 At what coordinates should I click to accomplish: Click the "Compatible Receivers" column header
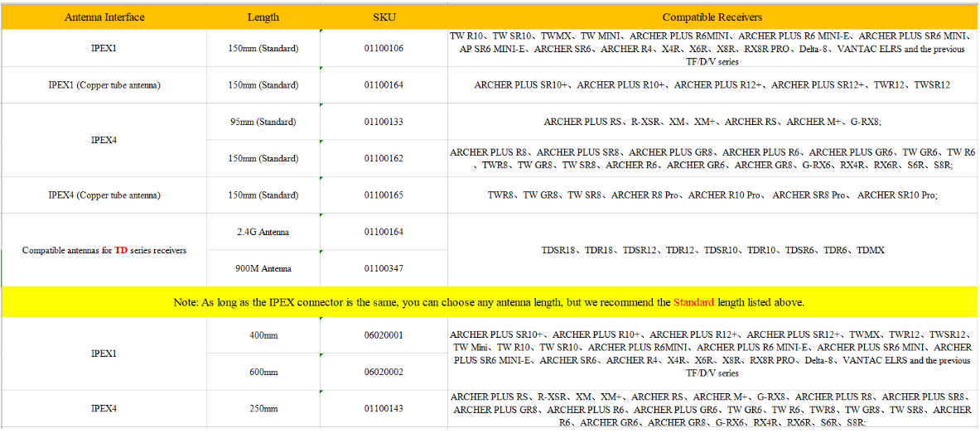coord(714,17)
